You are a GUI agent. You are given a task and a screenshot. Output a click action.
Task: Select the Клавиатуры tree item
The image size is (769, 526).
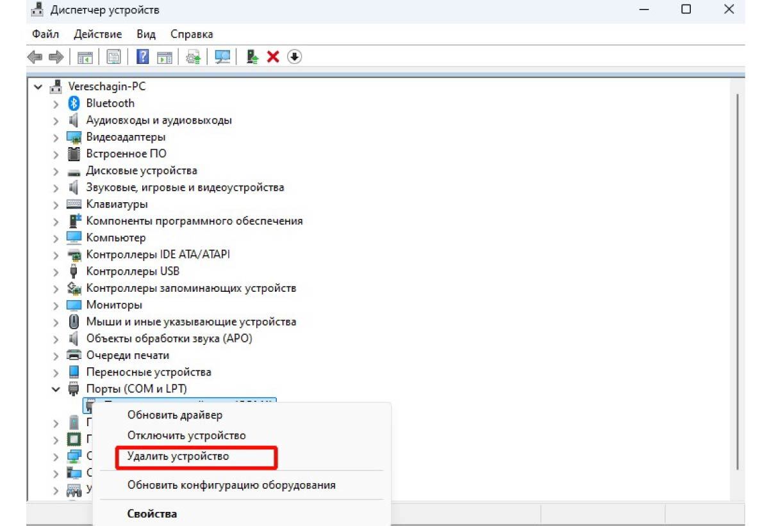pyautogui.click(x=117, y=204)
